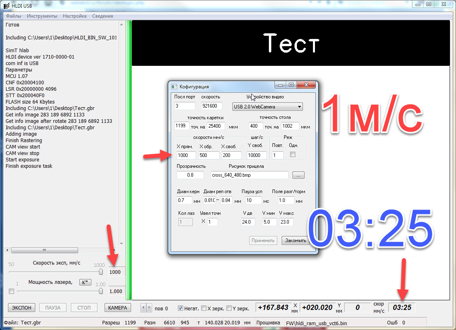
Task: Click rotate right arrow near пов
Action: (149, 308)
